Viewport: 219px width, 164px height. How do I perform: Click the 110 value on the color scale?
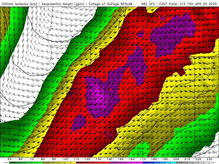(76, 159)
